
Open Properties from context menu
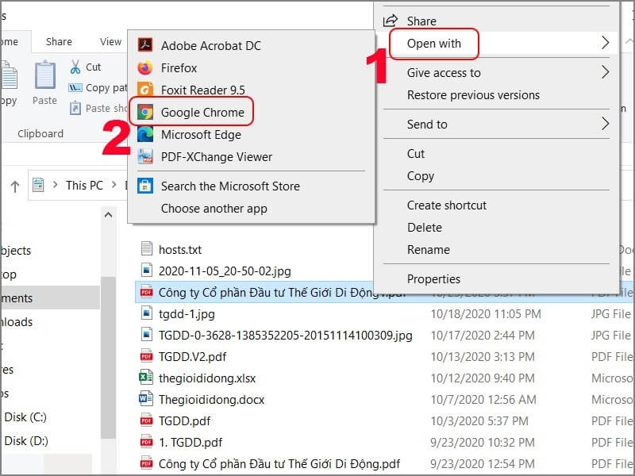pos(433,279)
